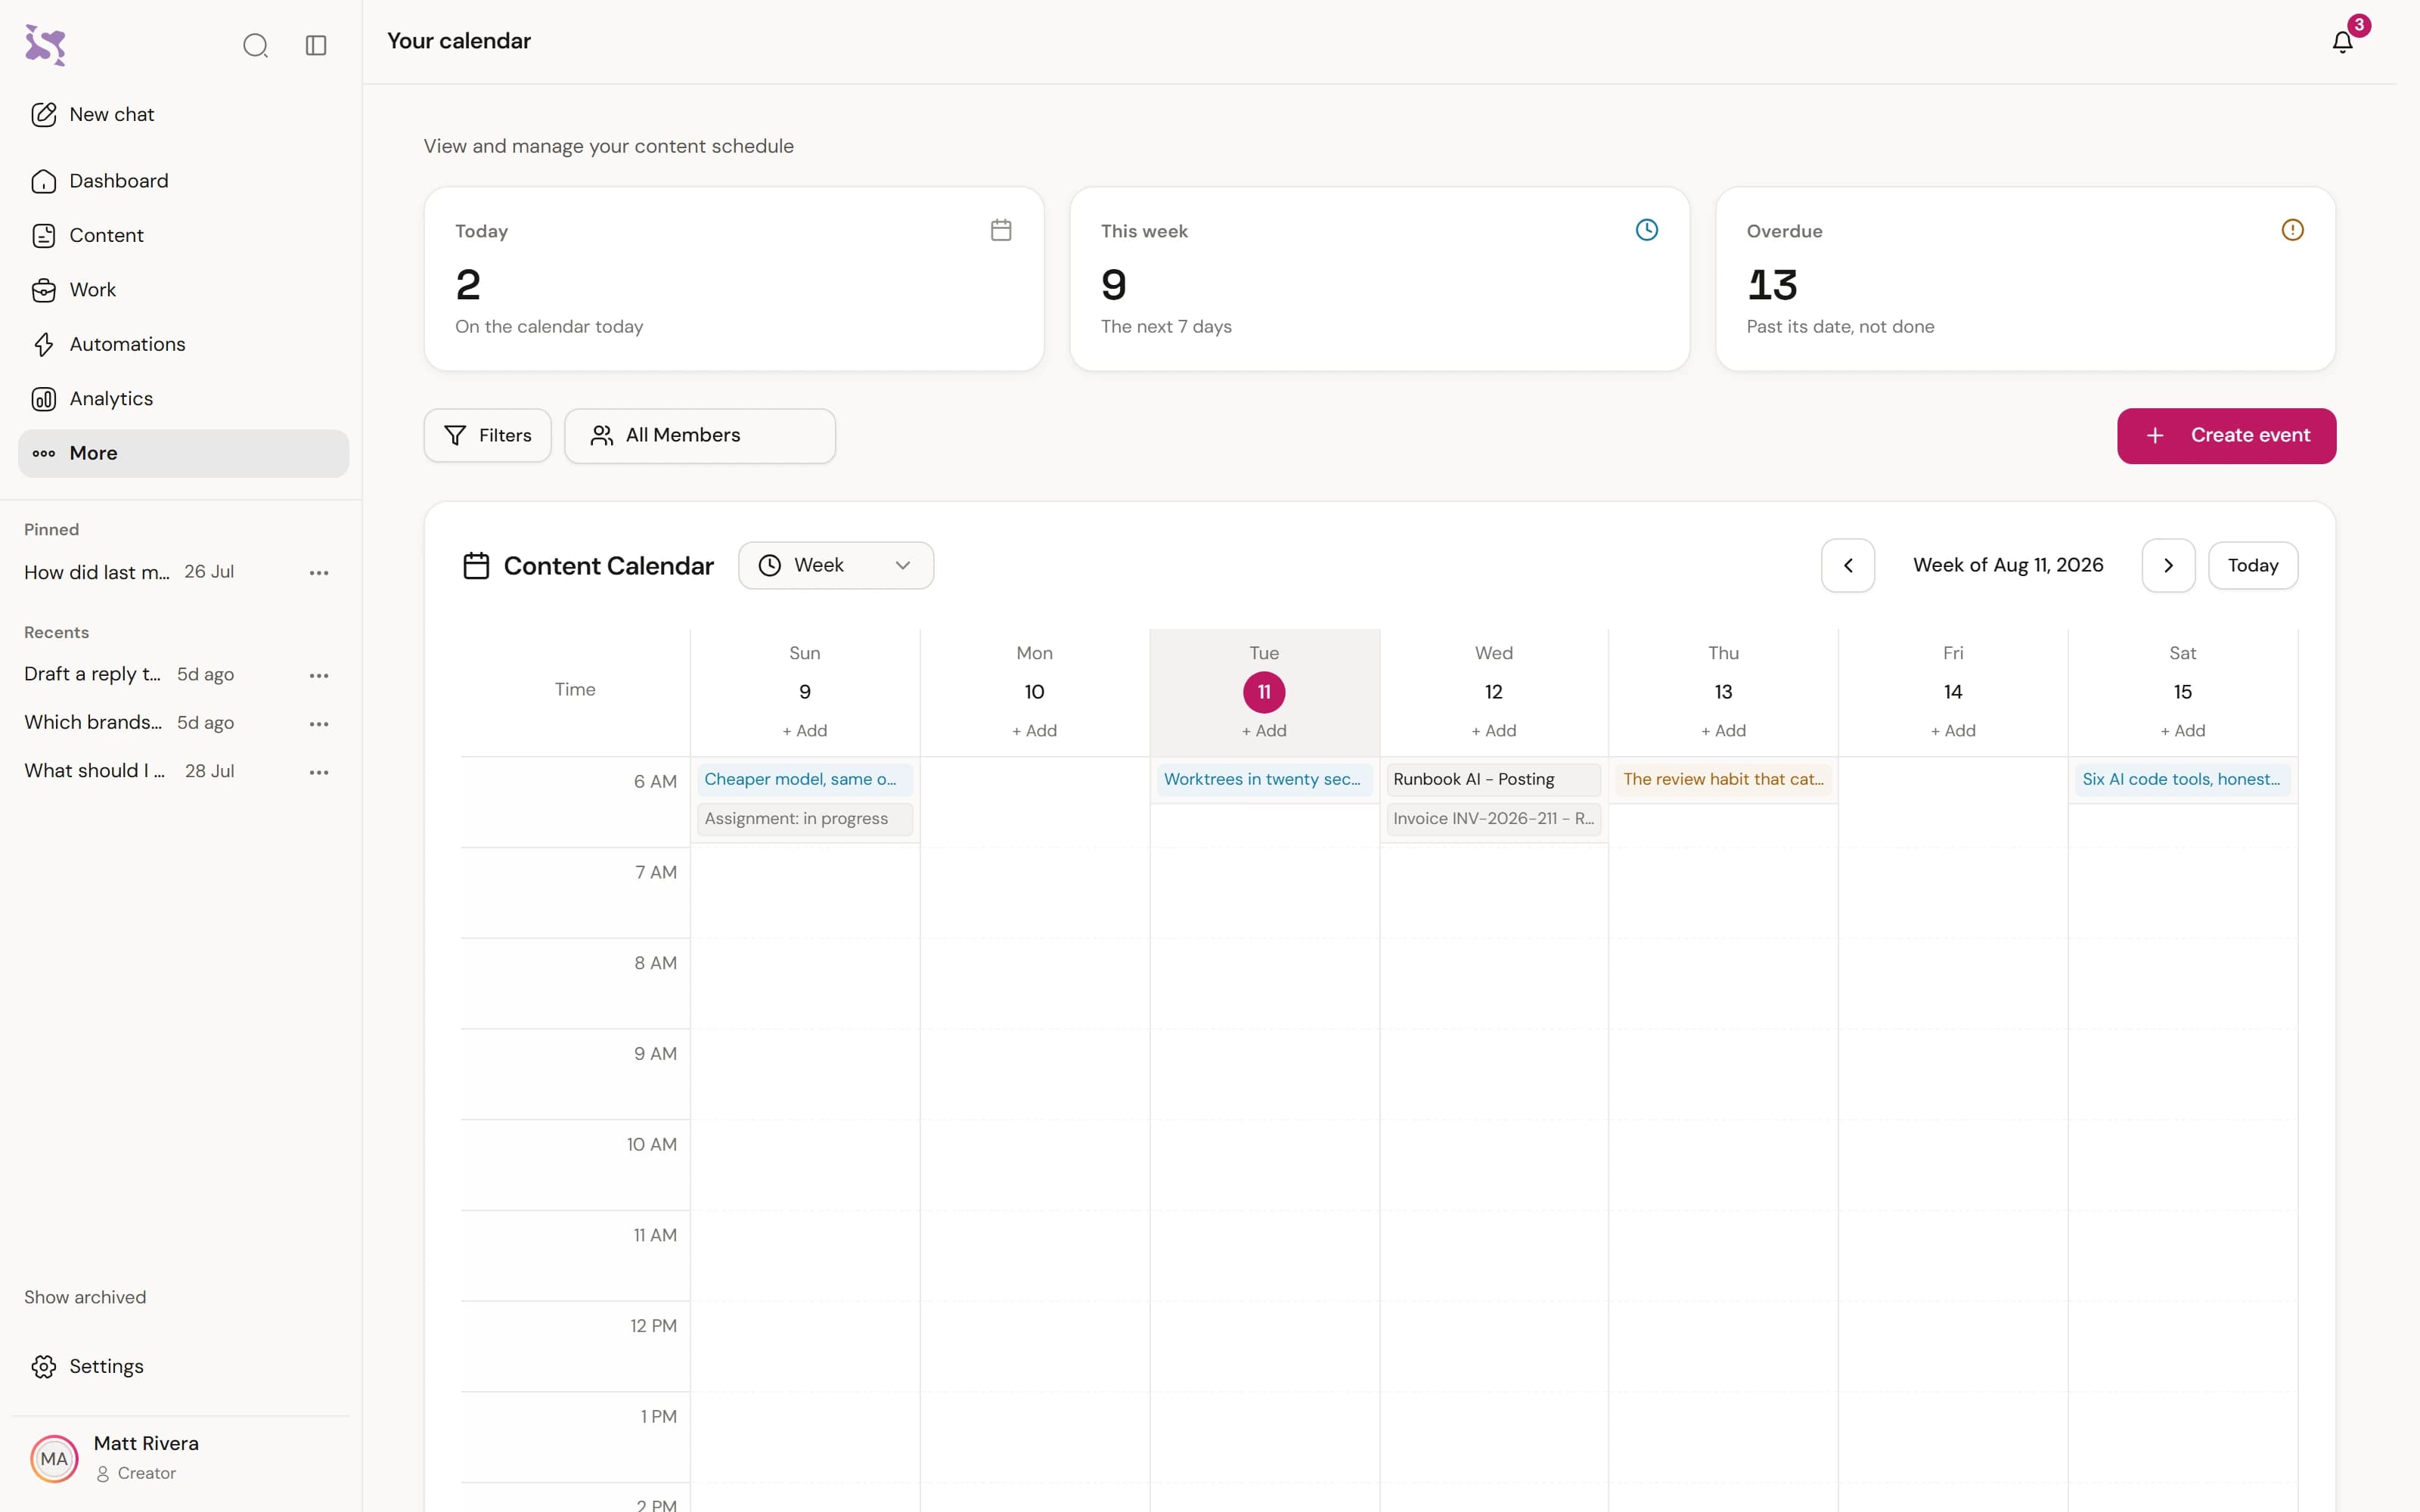The height and width of the screenshot is (1512, 2420).
Task: Open the Overdue warning icon
Action: point(2292,230)
